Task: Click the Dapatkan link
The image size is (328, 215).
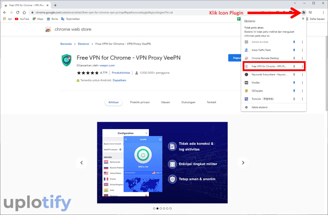Action: [120, 80]
